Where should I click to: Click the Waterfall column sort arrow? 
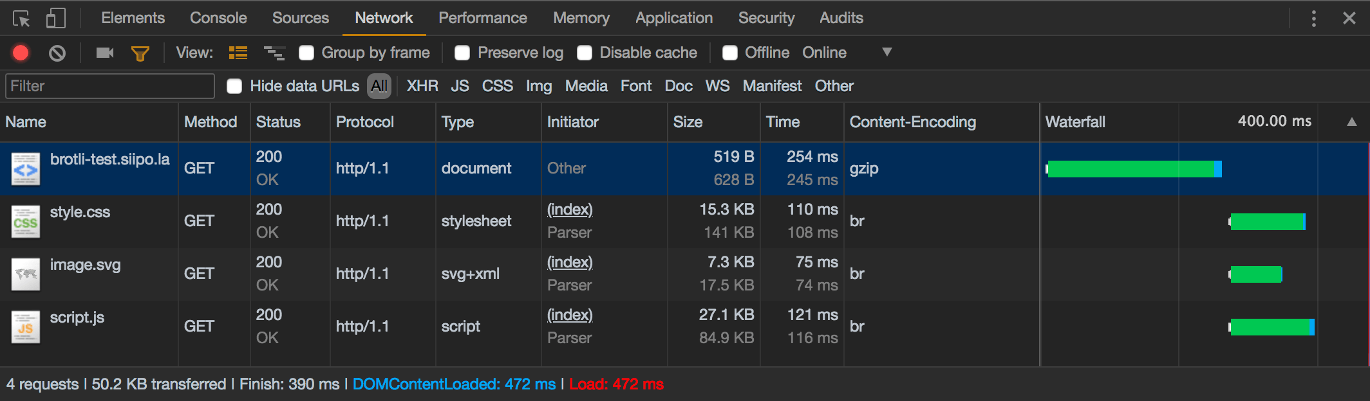click(x=1351, y=122)
